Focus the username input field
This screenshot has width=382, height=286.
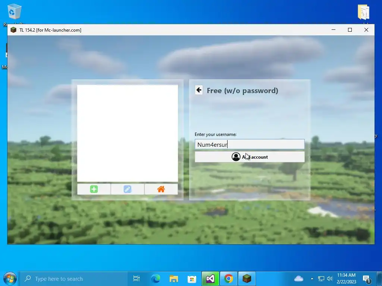click(250, 144)
